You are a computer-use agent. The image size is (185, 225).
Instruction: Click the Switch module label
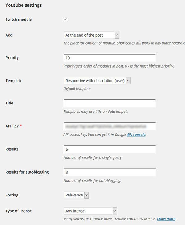coord(18,20)
